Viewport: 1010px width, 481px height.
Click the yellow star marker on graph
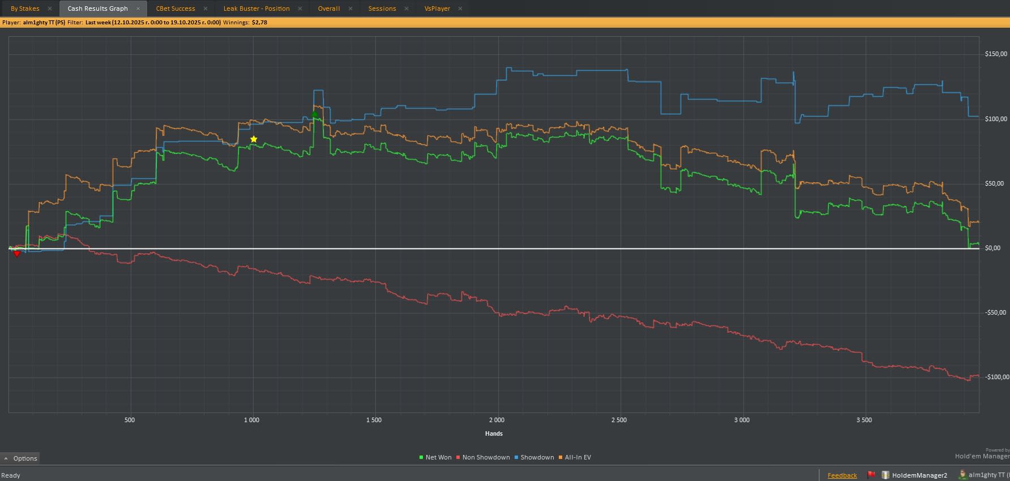254,139
